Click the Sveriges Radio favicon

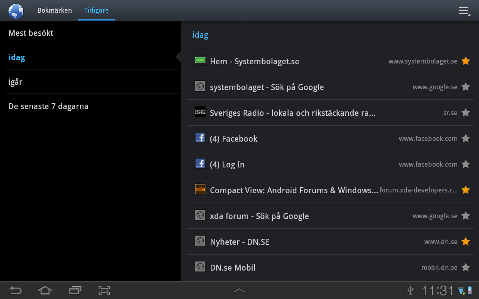click(200, 112)
